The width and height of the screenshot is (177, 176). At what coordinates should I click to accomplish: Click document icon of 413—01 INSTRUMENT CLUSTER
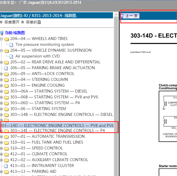[x=6, y=166]
